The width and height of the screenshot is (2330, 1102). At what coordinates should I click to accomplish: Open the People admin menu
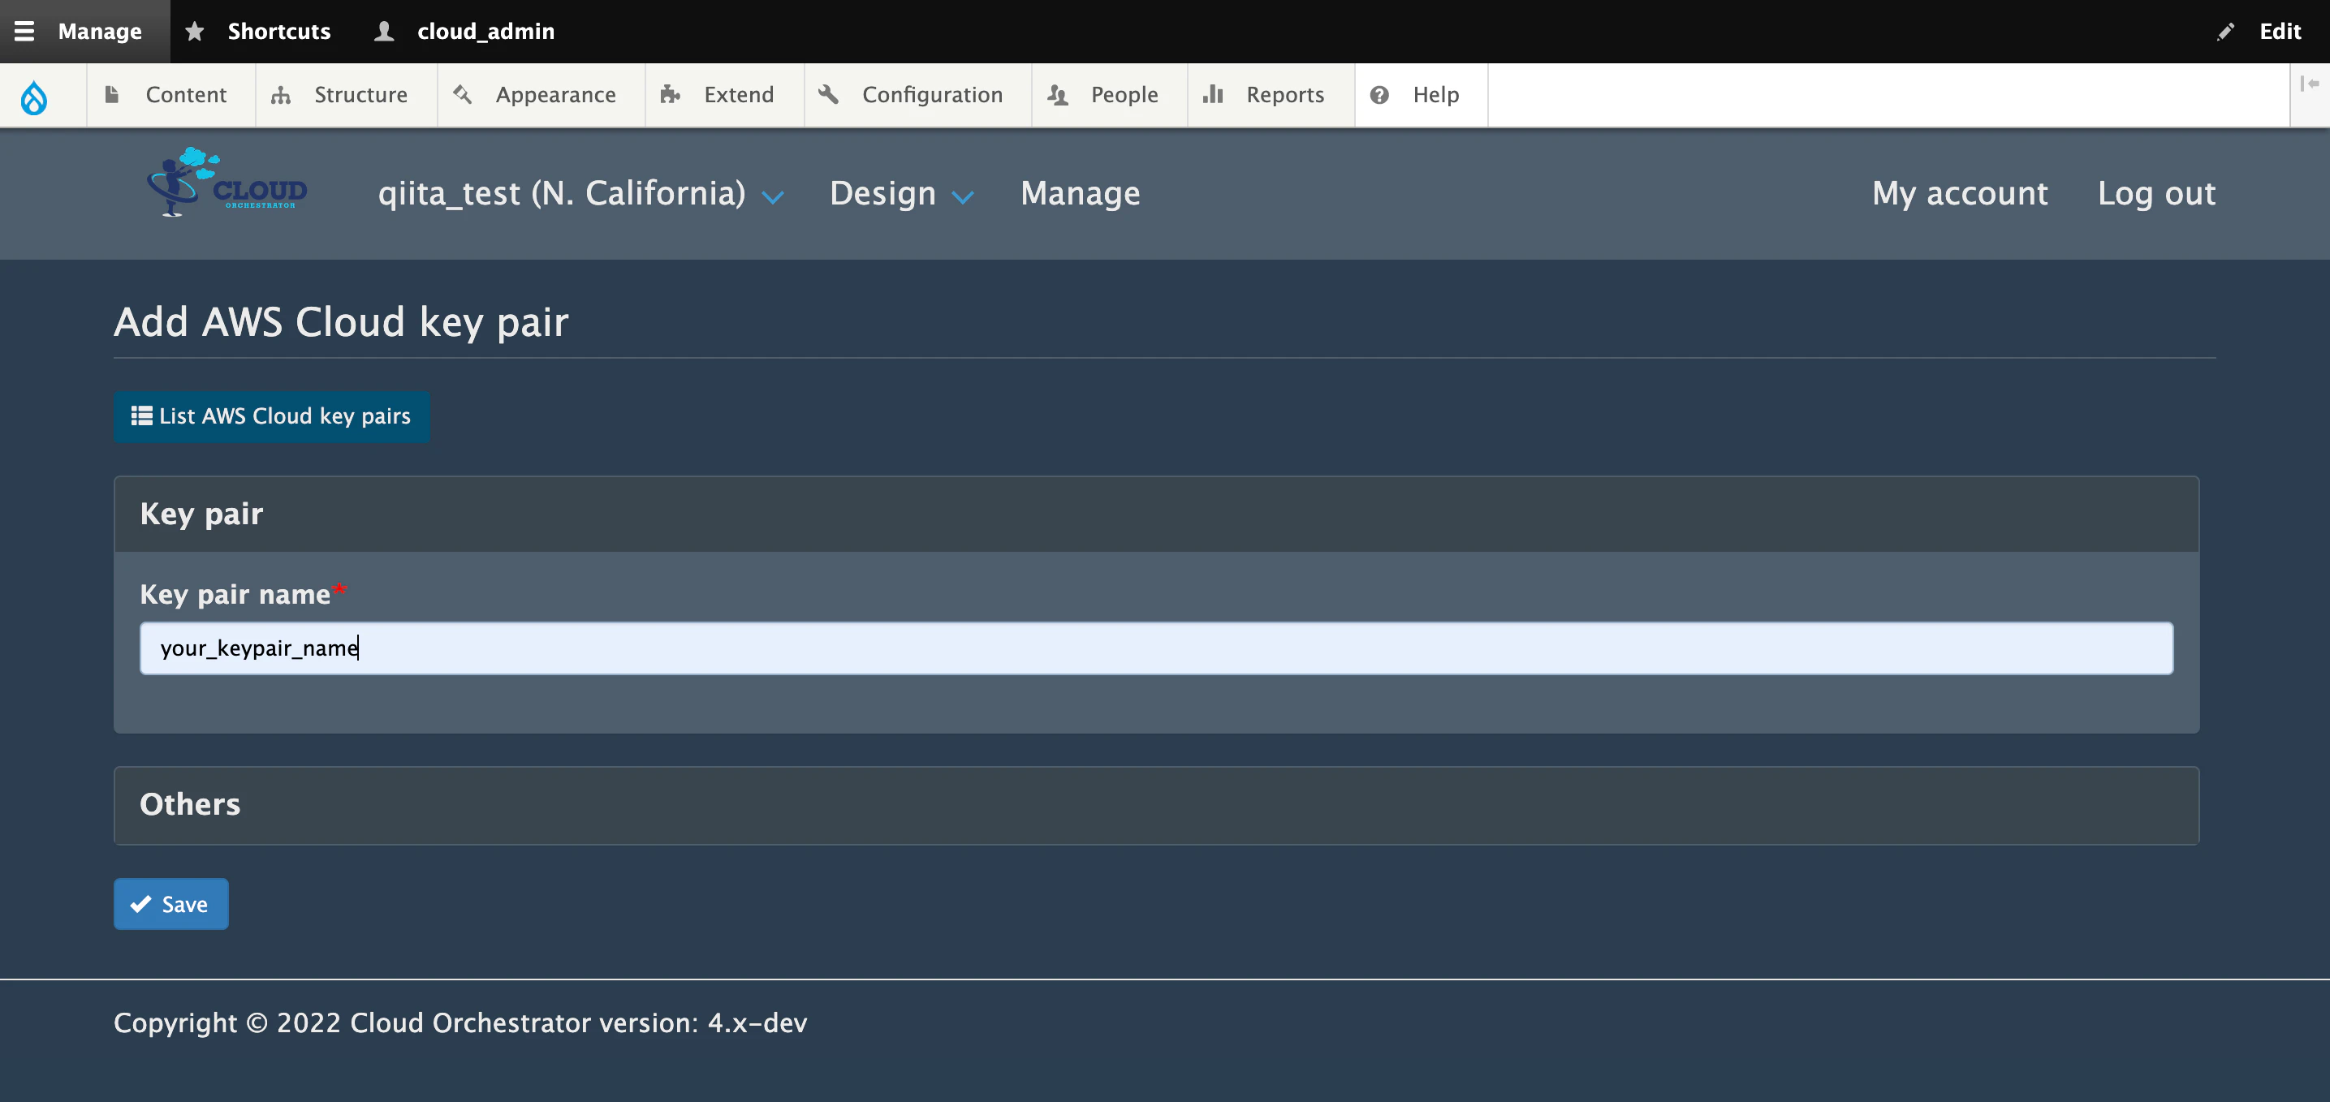click(x=1109, y=95)
